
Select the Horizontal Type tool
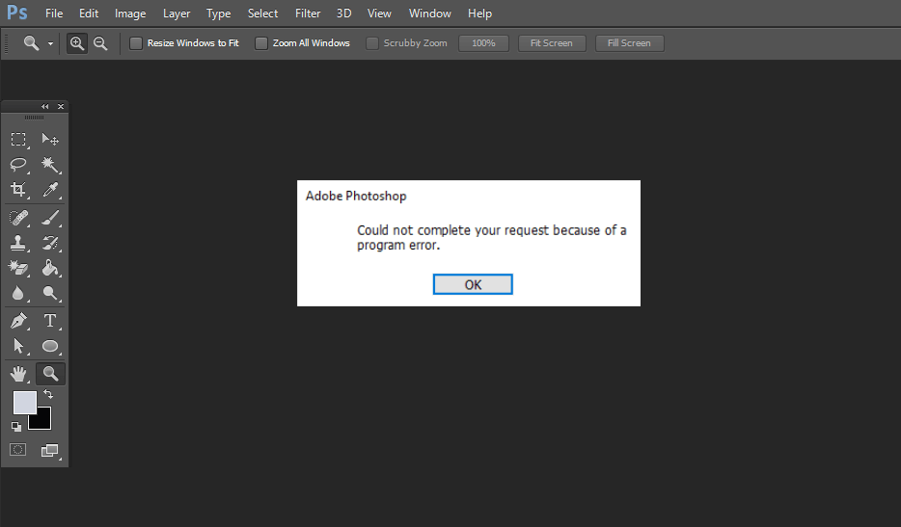click(x=50, y=320)
